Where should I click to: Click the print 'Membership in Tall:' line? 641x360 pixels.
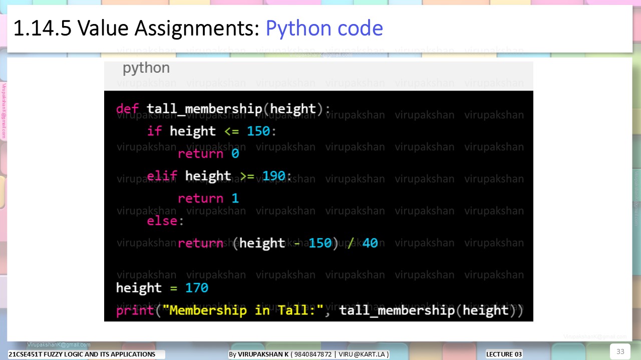click(x=319, y=310)
